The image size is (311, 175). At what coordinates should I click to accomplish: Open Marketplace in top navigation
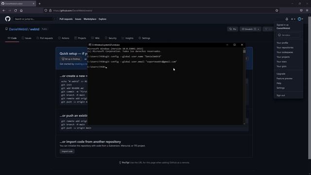coord(90,19)
